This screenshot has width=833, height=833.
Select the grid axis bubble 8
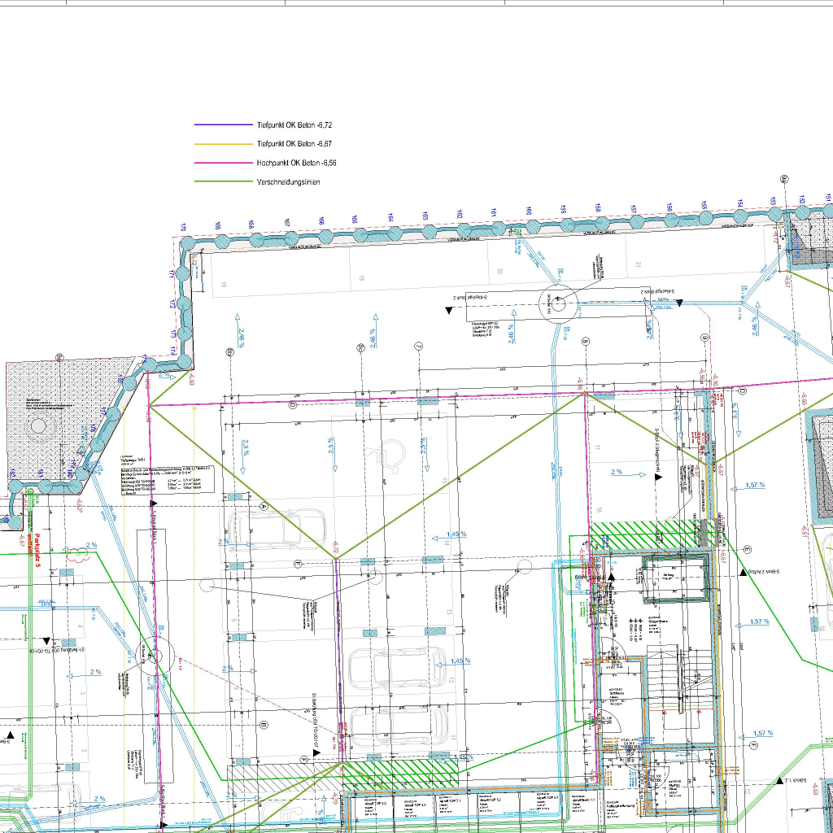586,342
